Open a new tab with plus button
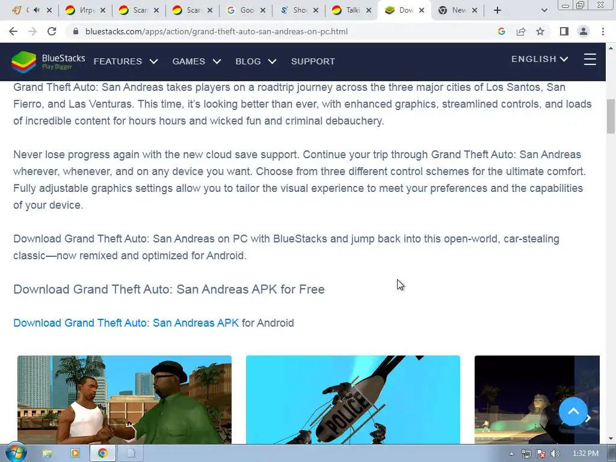Image resolution: width=616 pixels, height=462 pixels. tap(497, 10)
